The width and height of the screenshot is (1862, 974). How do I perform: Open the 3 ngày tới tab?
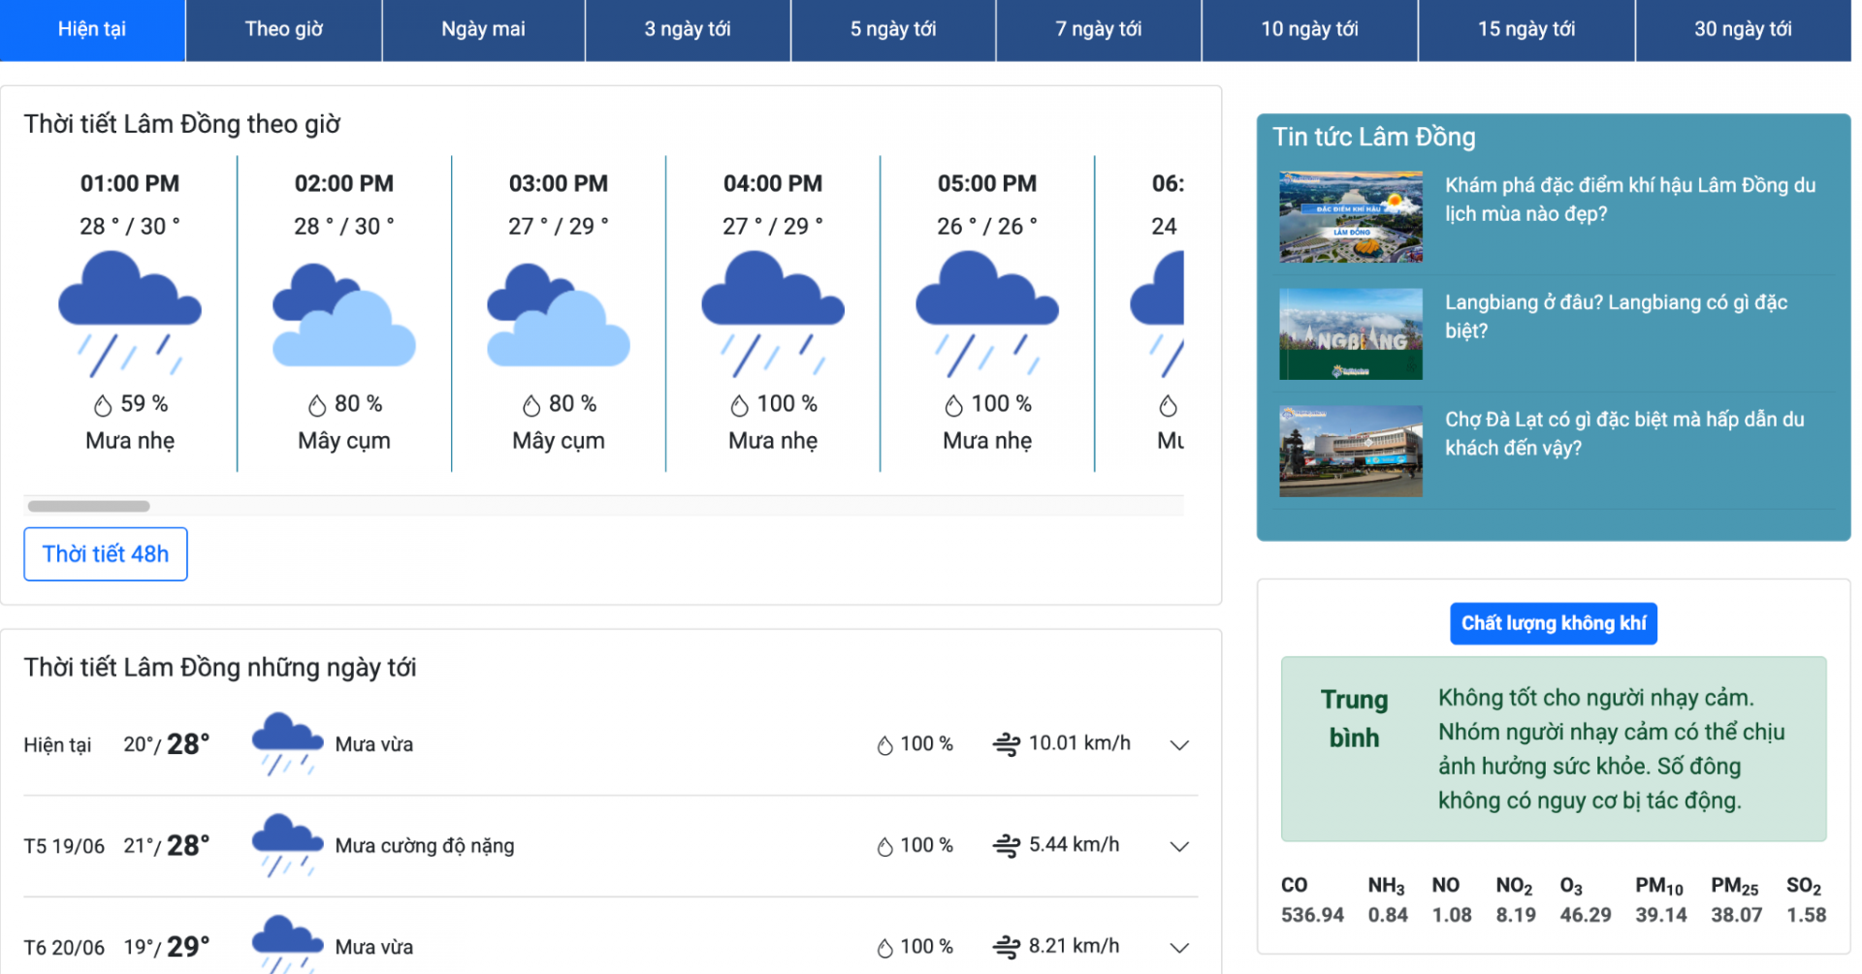[x=688, y=29]
